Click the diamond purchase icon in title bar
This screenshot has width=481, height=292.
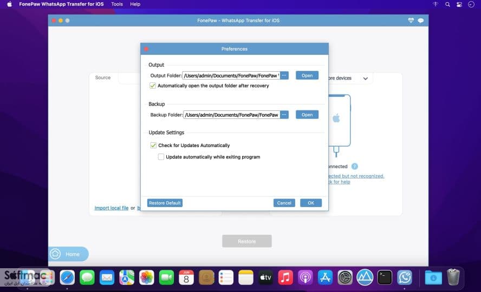click(x=411, y=21)
